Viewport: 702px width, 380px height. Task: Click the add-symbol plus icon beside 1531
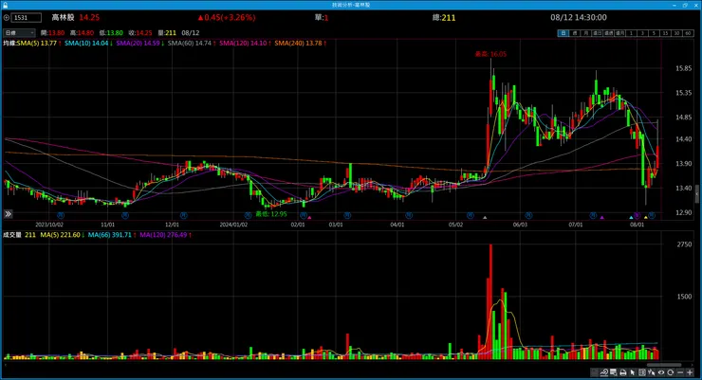point(7,18)
